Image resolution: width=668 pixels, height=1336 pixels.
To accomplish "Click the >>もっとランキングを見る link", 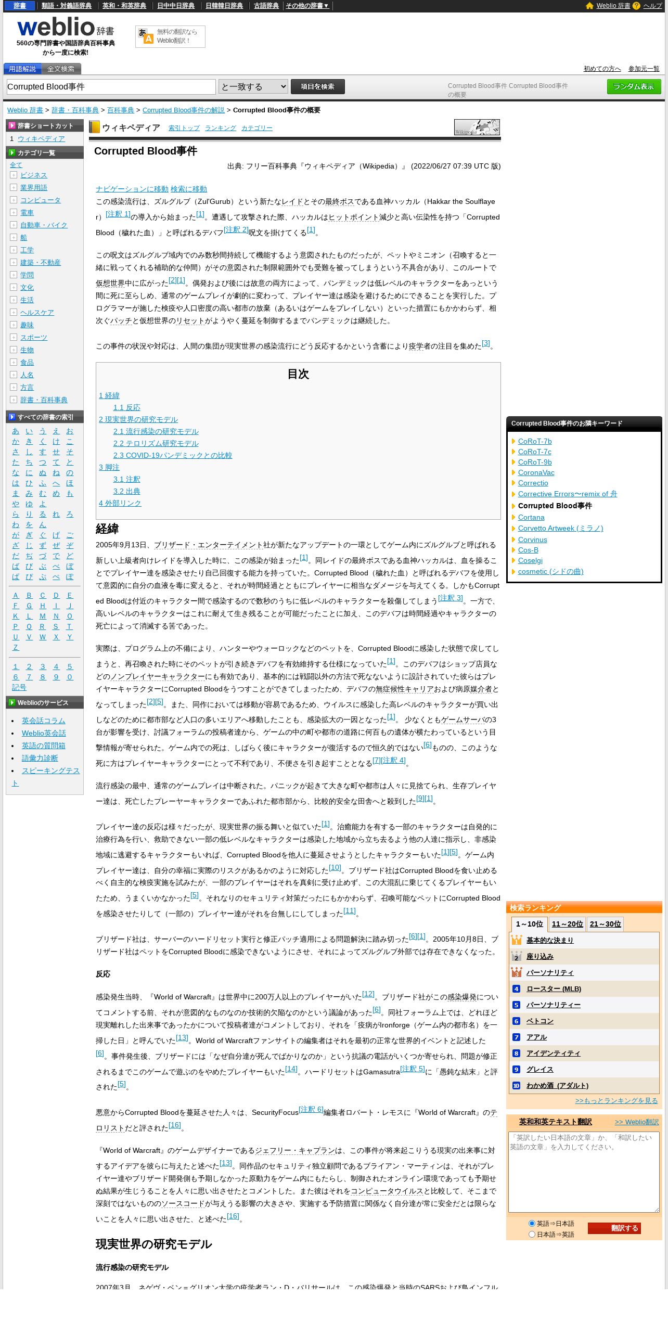I will pos(616,1100).
